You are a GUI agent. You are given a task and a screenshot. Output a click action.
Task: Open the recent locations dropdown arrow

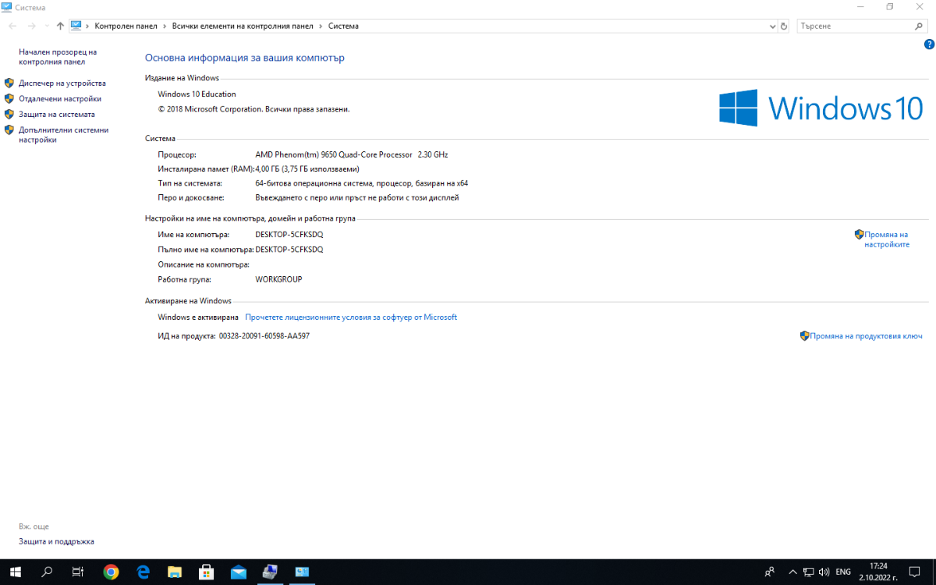(47, 26)
